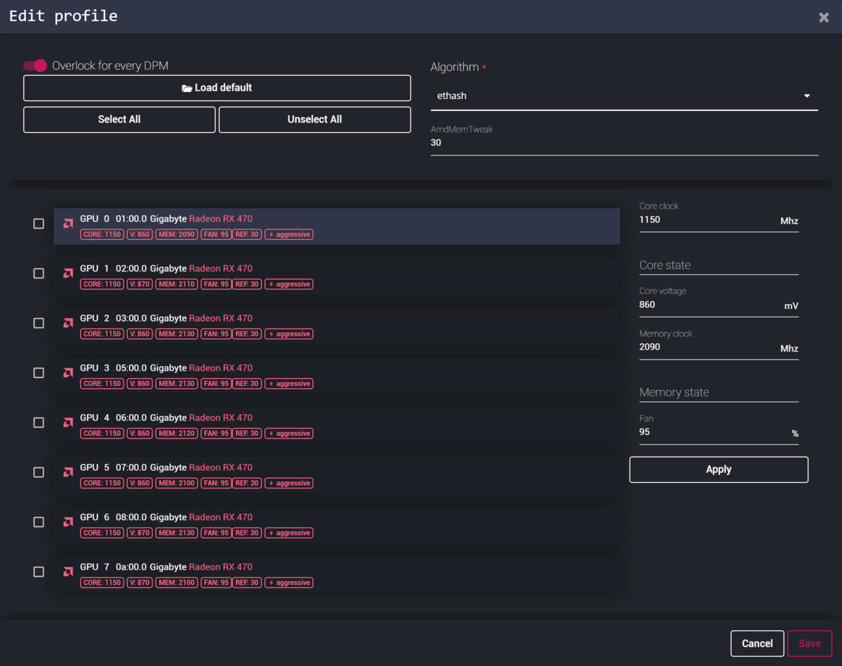Click the aggressive tag on GPU 3
842x666 pixels.
coord(289,384)
